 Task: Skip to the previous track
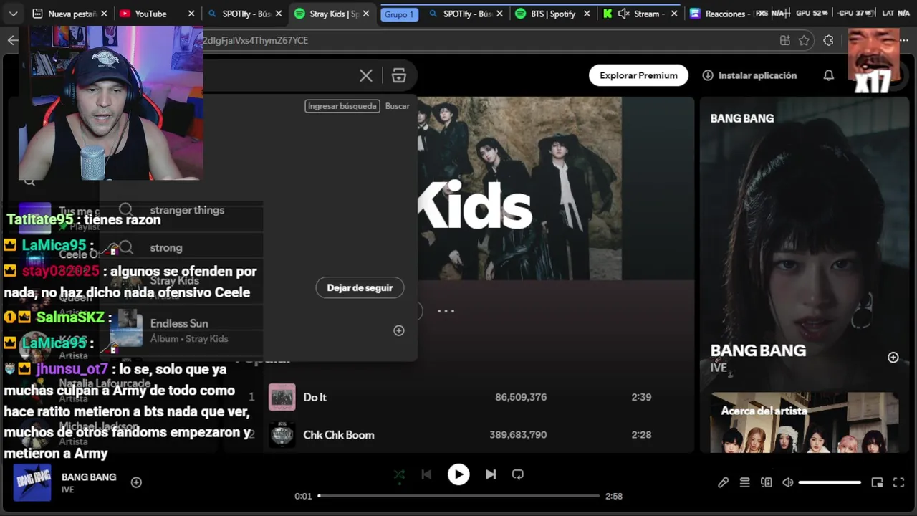[426, 474]
